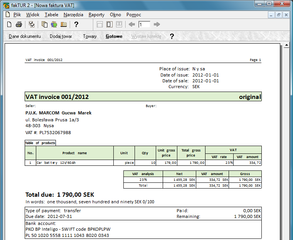Viewport: 293px width, 240px height.
Task: Click the currency value SEK in header
Action: tap(196, 87)
